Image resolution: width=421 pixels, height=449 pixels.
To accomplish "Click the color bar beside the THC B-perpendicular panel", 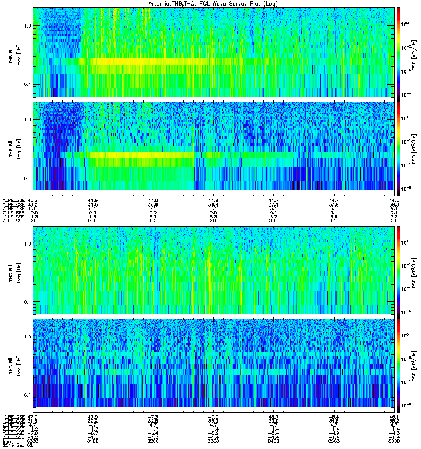I will pos(399,273).
